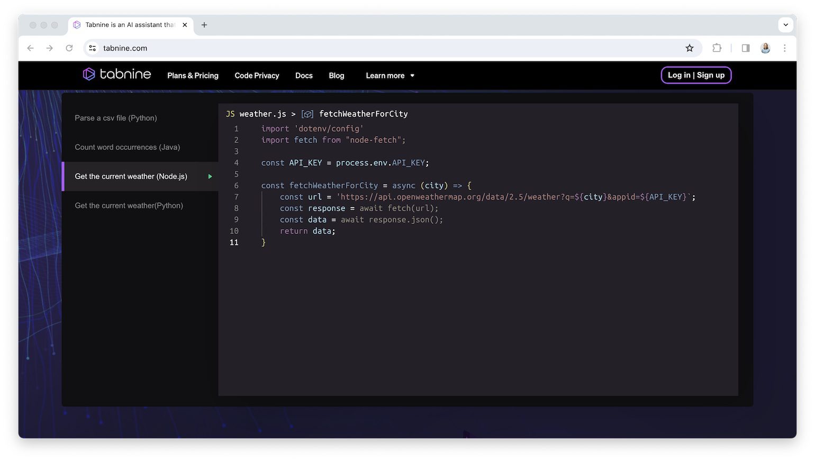Click the Log in | Sign up button
The width and height of the screenshot is (815, 461).
(696, 75)
